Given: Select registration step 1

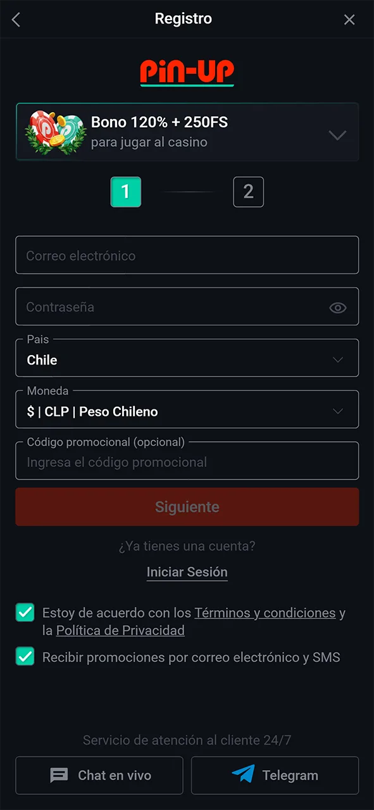Looking at the screenshot, I should tap(125, 192).
